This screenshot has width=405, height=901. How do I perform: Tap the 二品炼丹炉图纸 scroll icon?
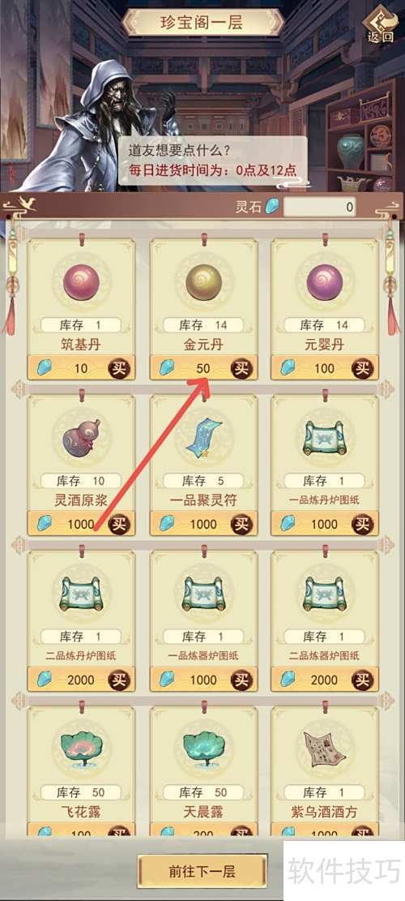pos(81,594)
